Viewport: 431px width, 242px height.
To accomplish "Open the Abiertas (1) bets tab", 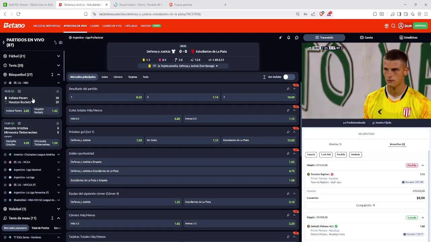I will (x=335, y=144).
